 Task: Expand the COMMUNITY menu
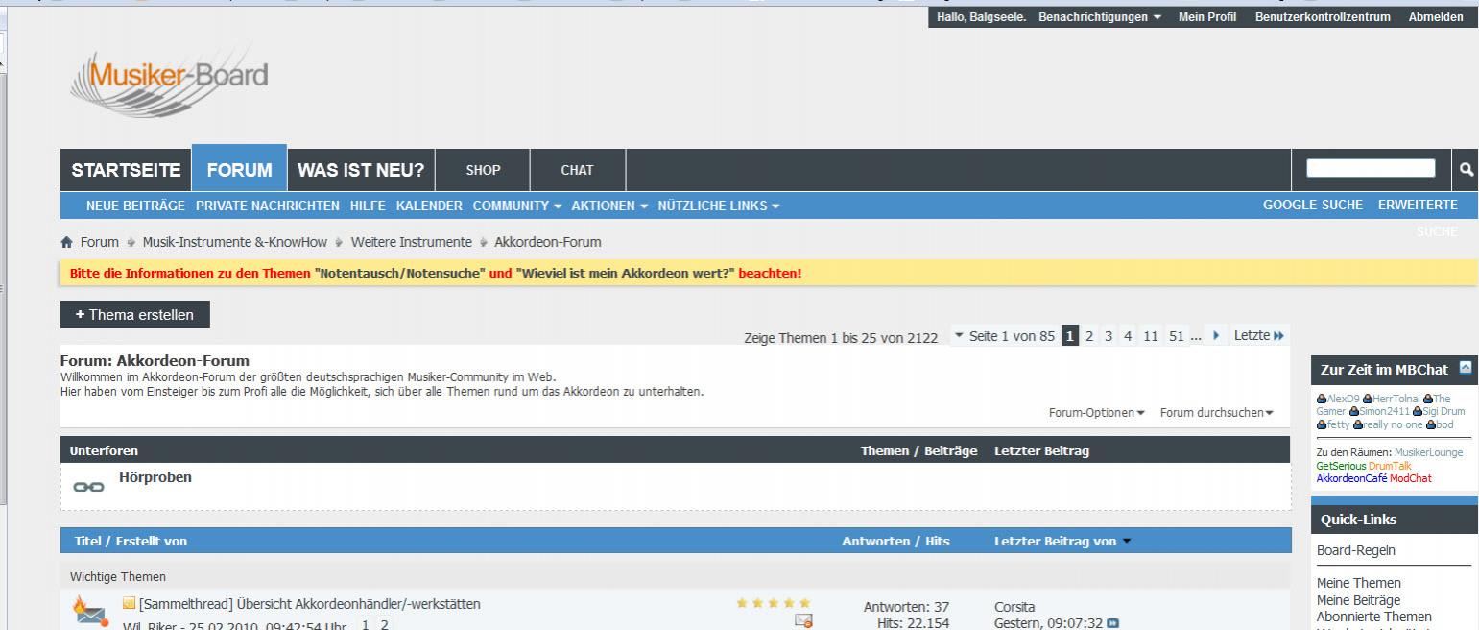[517, 206]
